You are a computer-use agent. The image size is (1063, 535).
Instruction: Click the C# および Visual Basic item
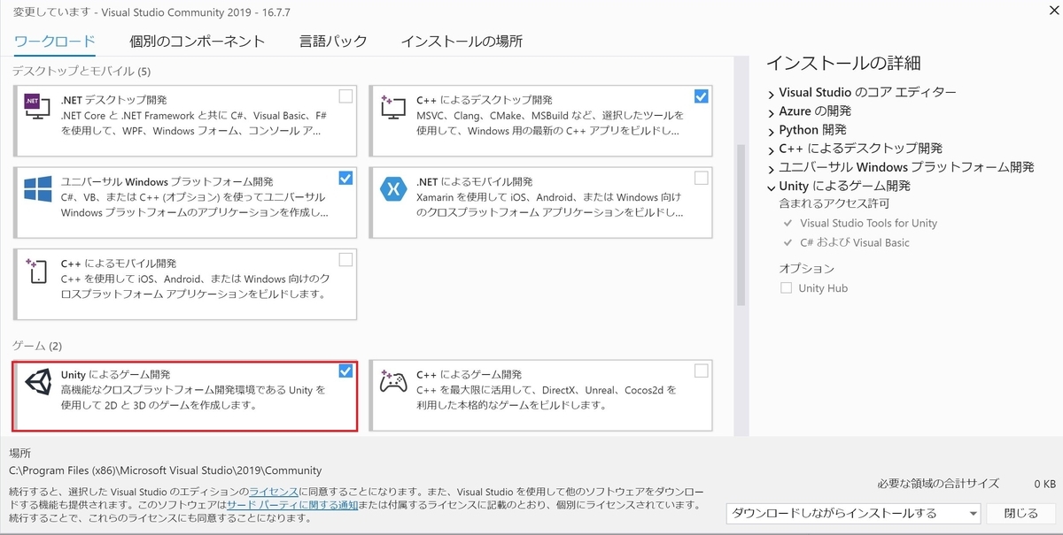click(855, 242)
